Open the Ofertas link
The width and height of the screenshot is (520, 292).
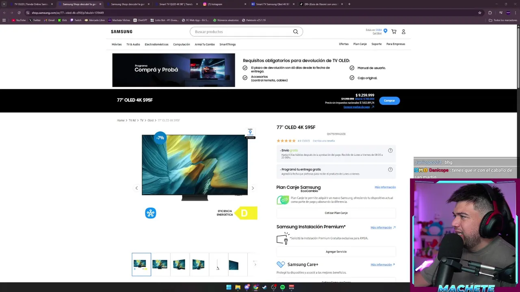click(344, 44)
